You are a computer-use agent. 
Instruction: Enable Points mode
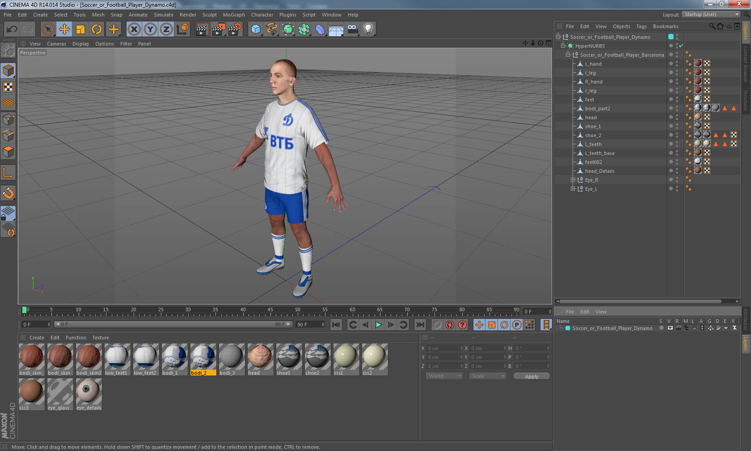[8, 119]
